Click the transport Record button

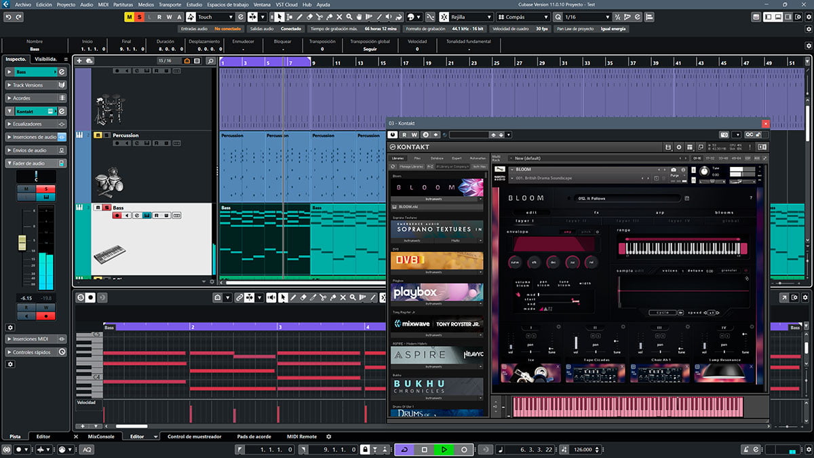coord(464,449)
